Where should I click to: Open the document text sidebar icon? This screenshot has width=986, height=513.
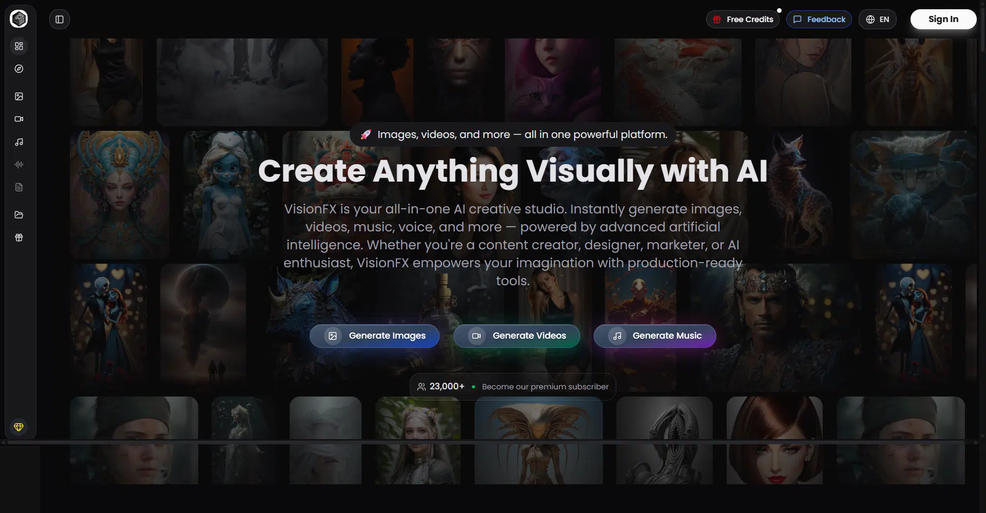click(x=19, y=187)
